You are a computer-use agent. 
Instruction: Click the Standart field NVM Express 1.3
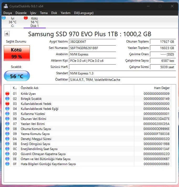tap(122, 73)
